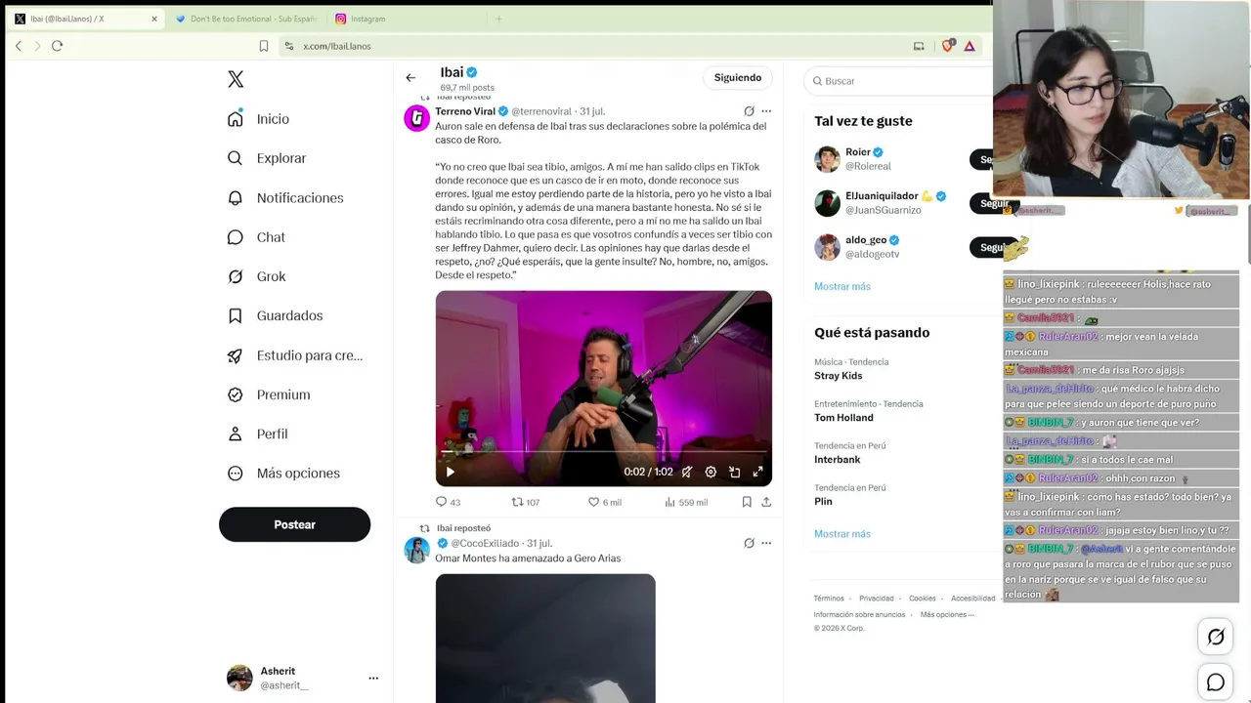Click the Postear button
This screenshot has width=1251, height=703.
coord(294,524)
